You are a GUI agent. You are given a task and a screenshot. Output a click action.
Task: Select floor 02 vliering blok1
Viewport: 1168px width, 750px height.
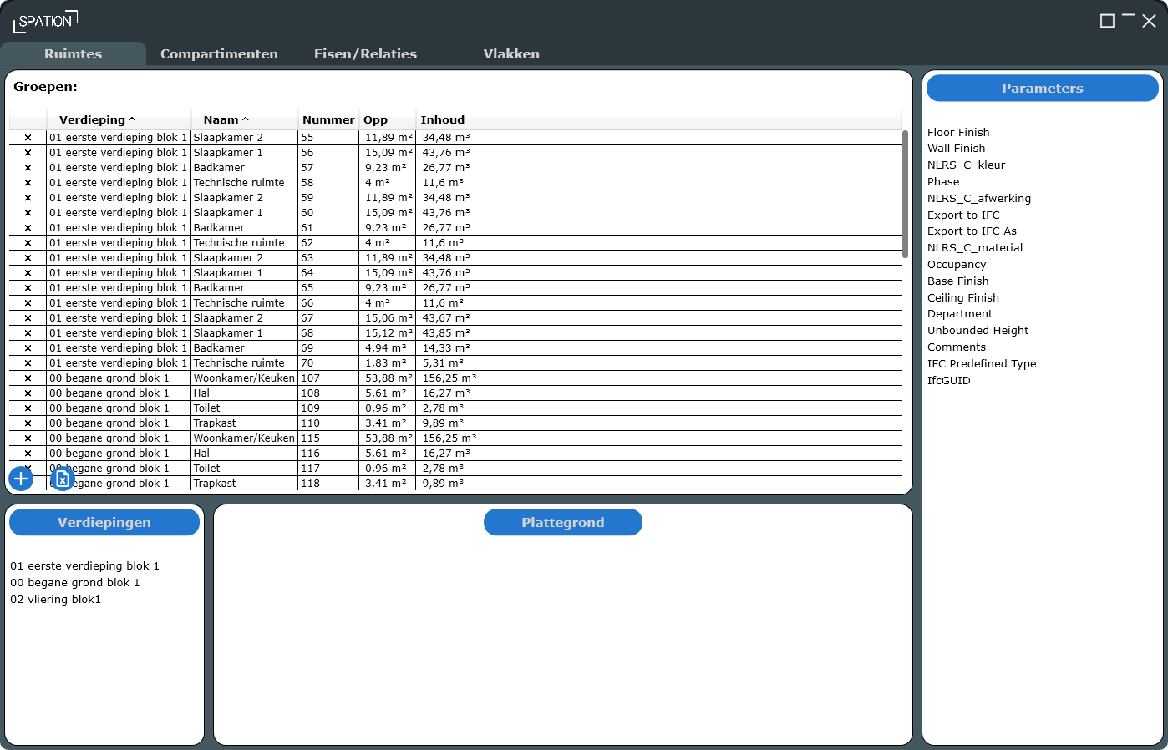[55, 600]
